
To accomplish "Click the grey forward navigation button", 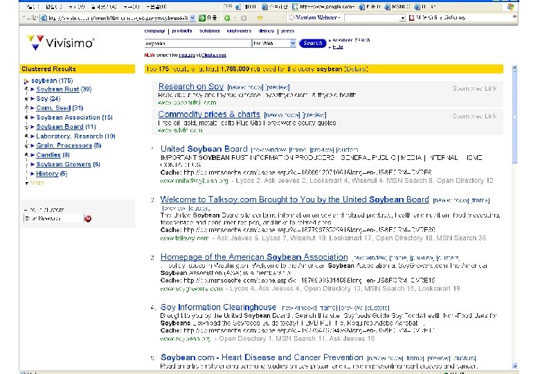I will tap(244, 18).
